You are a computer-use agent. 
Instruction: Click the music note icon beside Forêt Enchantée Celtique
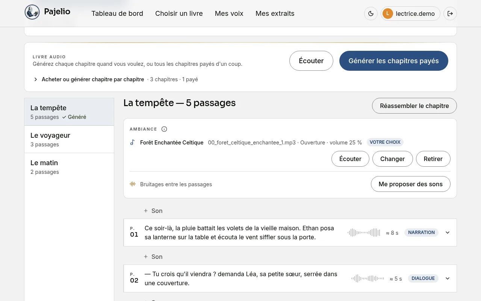pyautogui.click(x=132, y=143)
